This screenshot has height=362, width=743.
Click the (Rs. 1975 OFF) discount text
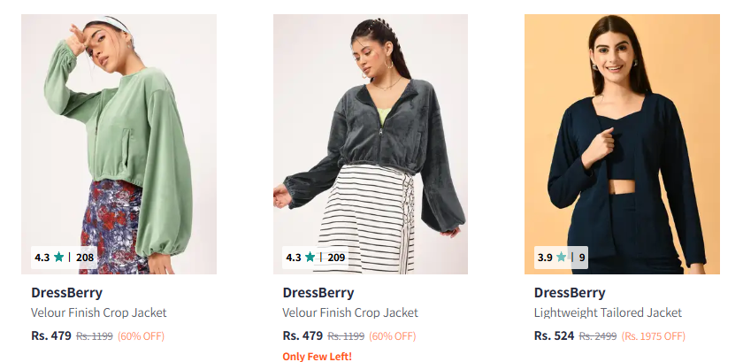(653, 336)
